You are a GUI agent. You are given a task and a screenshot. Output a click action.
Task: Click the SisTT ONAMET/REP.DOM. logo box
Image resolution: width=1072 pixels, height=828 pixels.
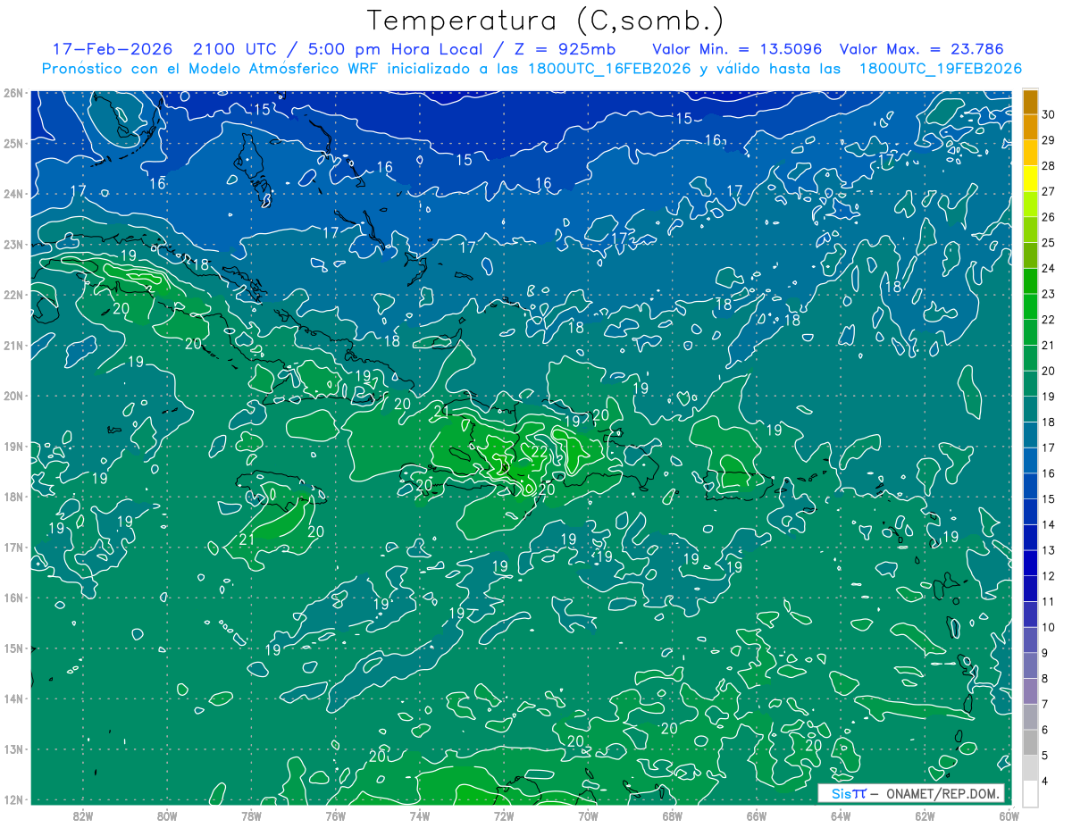[x=912, y=793]
